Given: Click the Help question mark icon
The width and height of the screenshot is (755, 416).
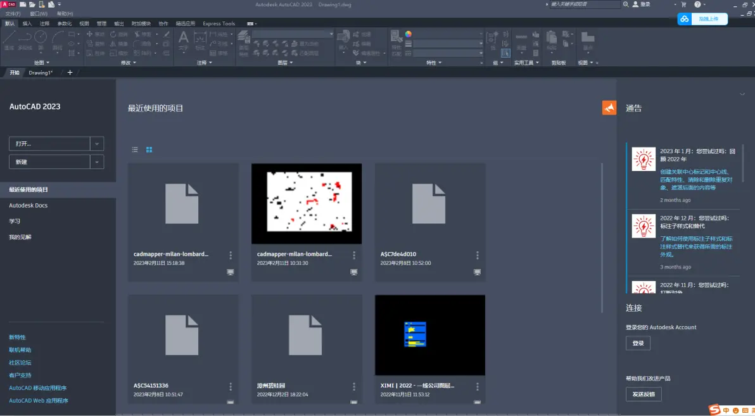Looking at the screenshot, I should coord(697,4).
